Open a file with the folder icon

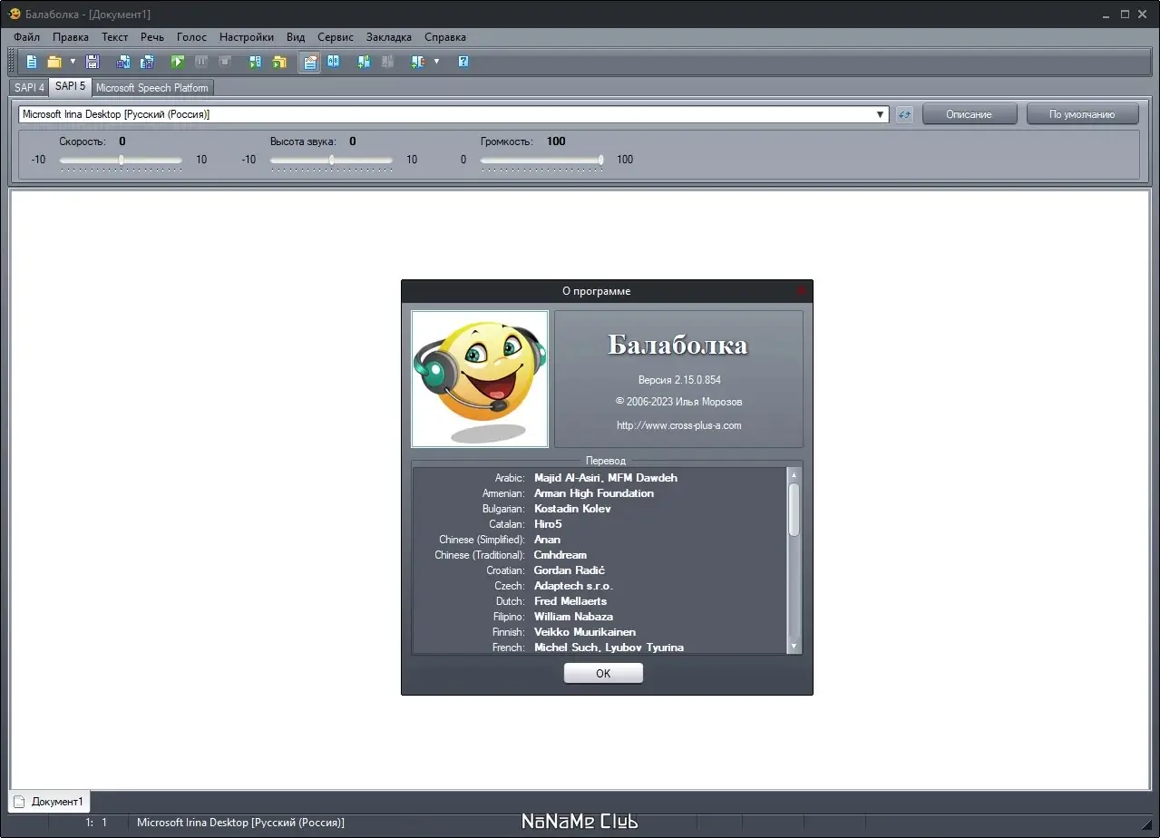point(54,62)
